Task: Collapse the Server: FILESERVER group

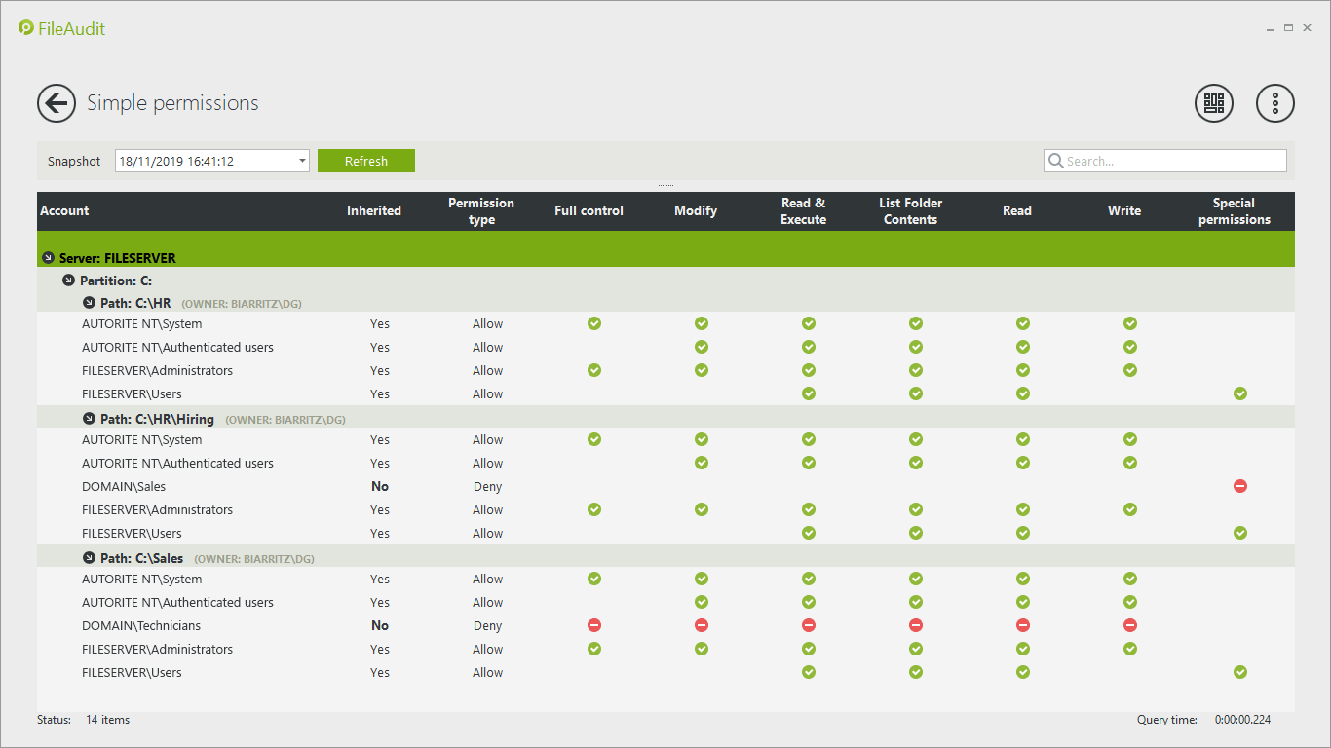Action: click(x=48, y=258)
